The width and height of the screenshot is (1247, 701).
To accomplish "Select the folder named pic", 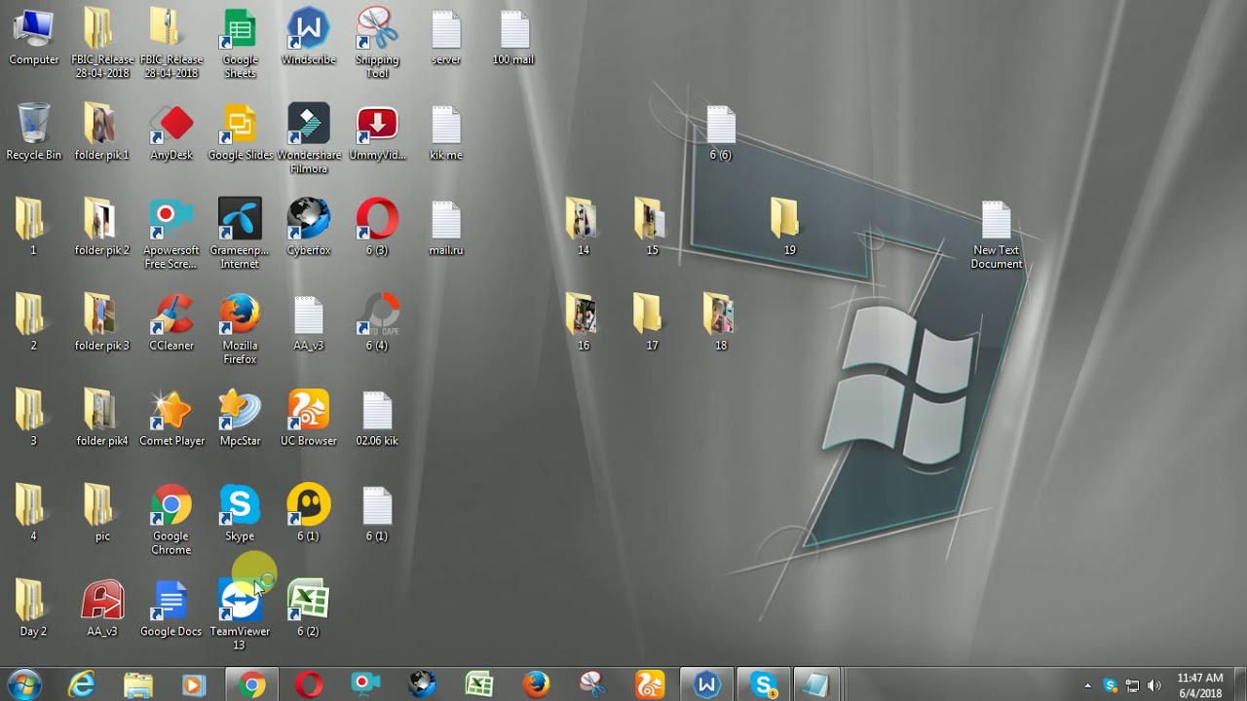I will (x=102, y=514).
